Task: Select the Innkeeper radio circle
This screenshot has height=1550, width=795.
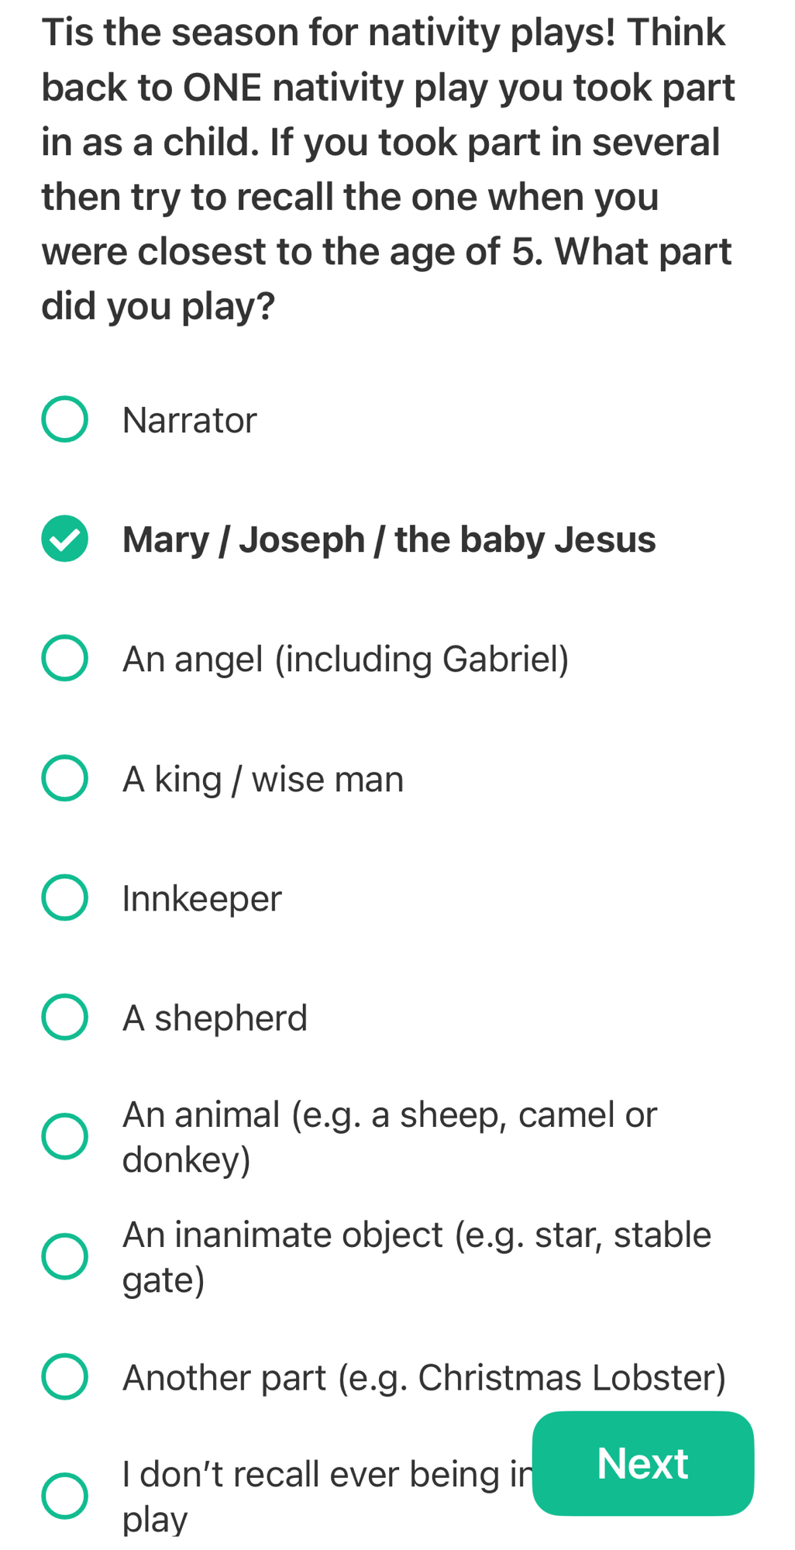Action: coord(64,897)
